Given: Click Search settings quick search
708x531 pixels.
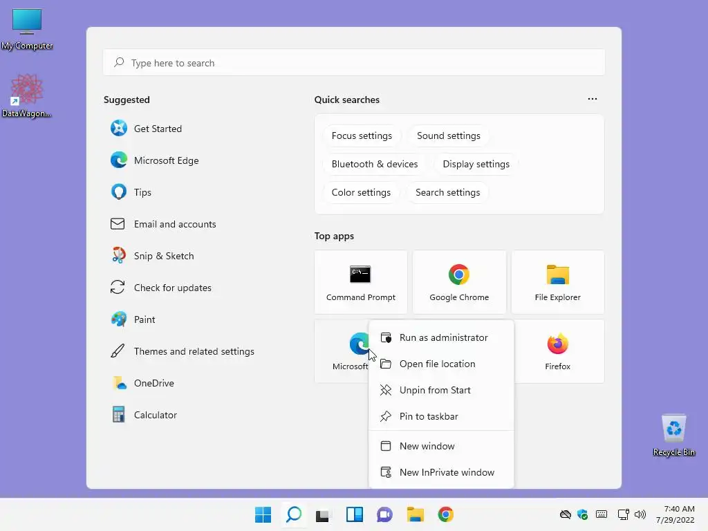Looking at the screenshot, I should 447,192.
